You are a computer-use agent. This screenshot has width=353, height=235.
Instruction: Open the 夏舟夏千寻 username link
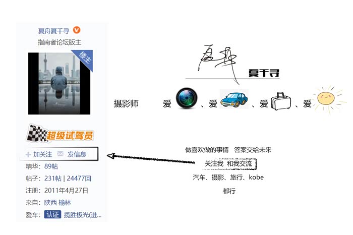click(53, 31)
